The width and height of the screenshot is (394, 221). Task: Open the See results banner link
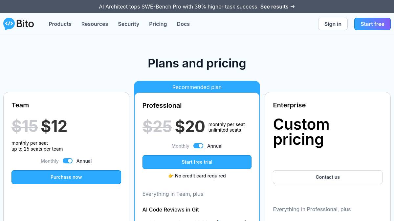pos(274,7)
